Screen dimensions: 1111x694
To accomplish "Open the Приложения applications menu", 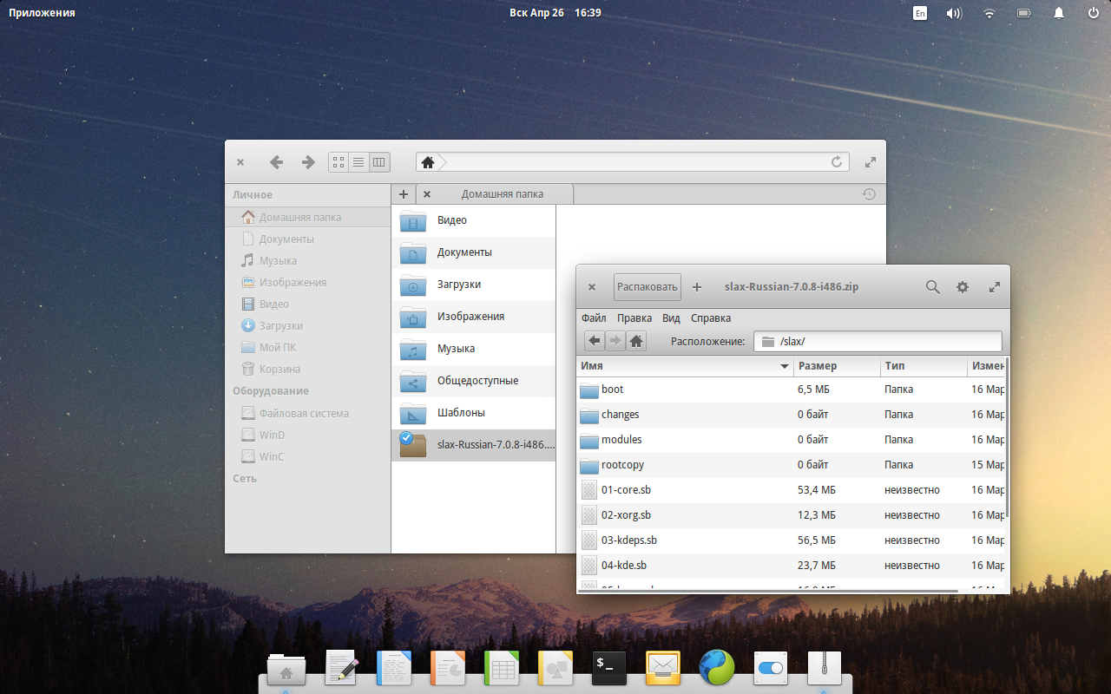I will 42,13.
